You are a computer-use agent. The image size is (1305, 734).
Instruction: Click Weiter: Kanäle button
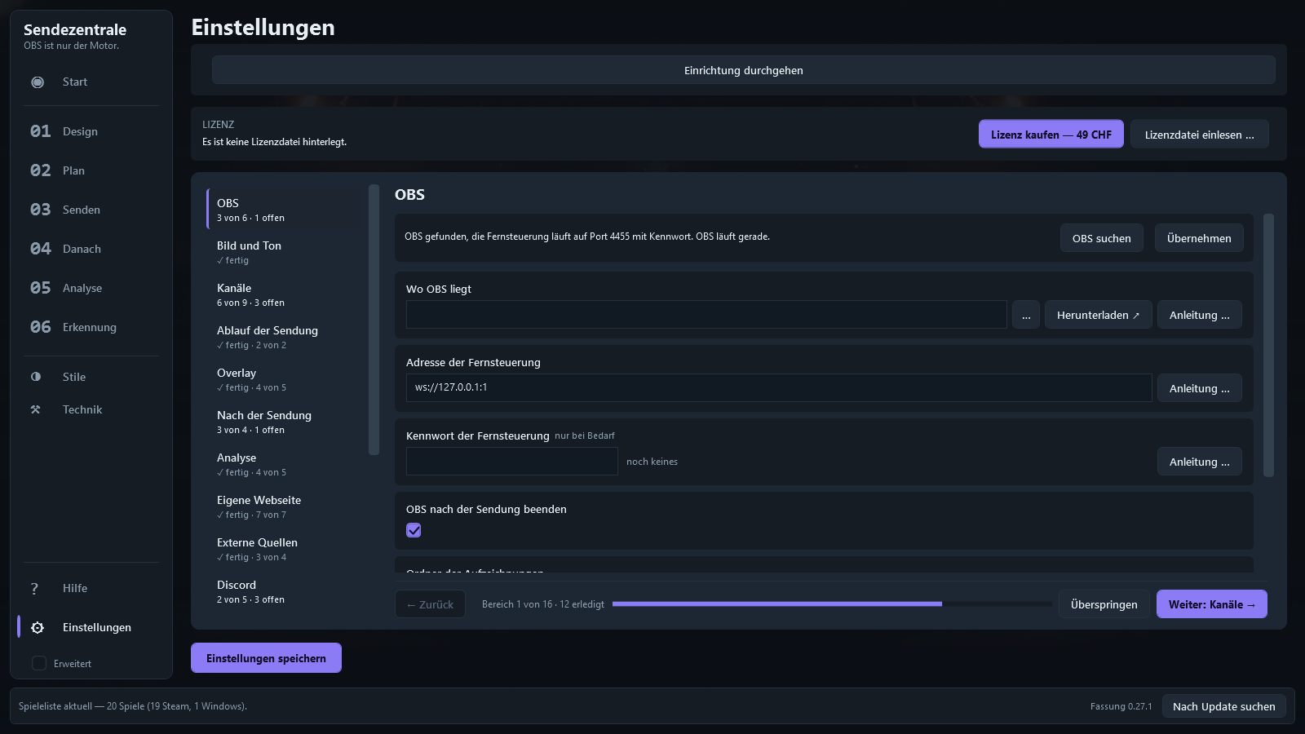tap(1212, 604)
